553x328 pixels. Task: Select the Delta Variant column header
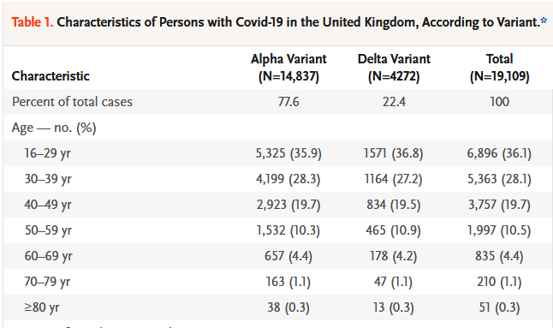[394, 68]
